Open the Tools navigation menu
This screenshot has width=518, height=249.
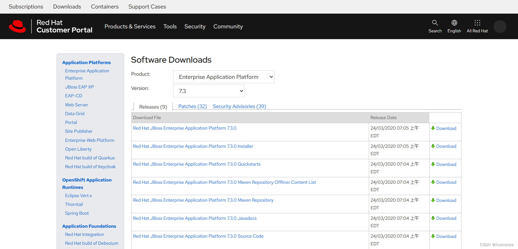point(170,26)
